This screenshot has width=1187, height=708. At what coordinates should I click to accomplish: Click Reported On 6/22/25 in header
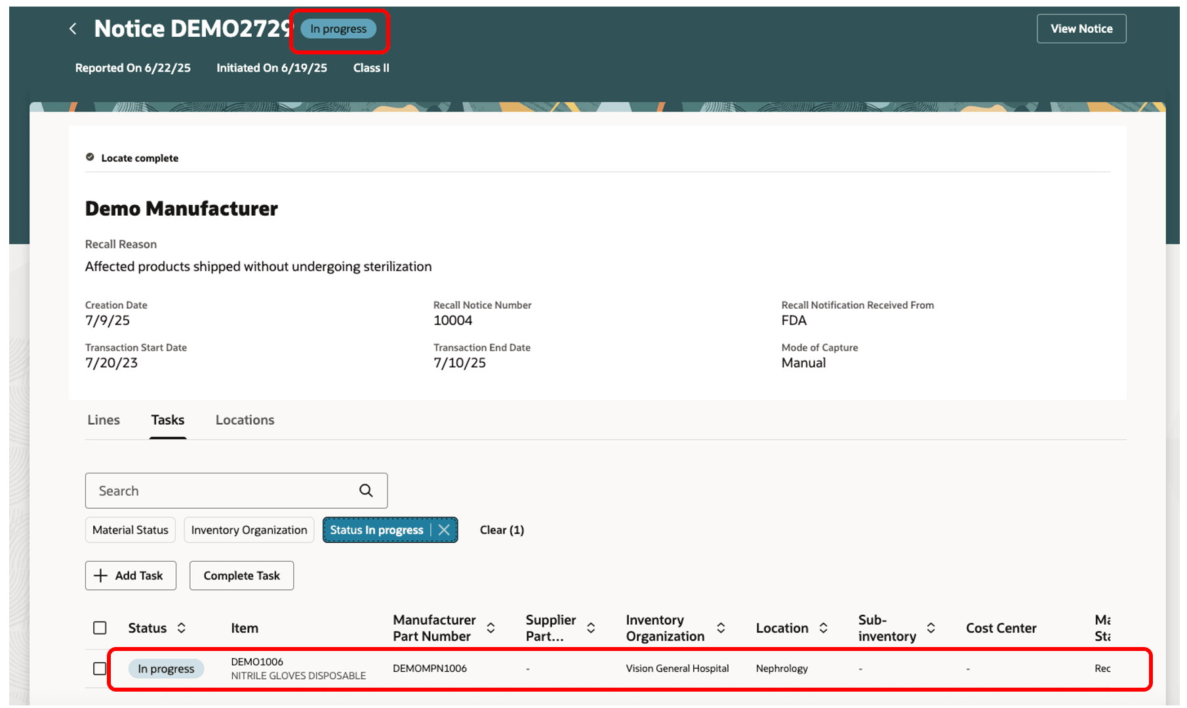click(x=133, y=68)
